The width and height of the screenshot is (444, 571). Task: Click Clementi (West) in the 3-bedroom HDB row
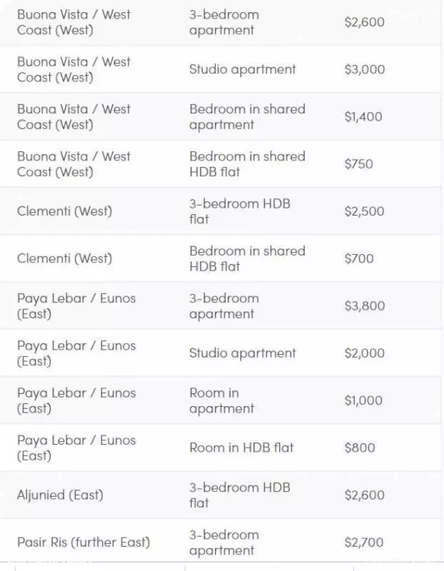click(x=64, y=211)
